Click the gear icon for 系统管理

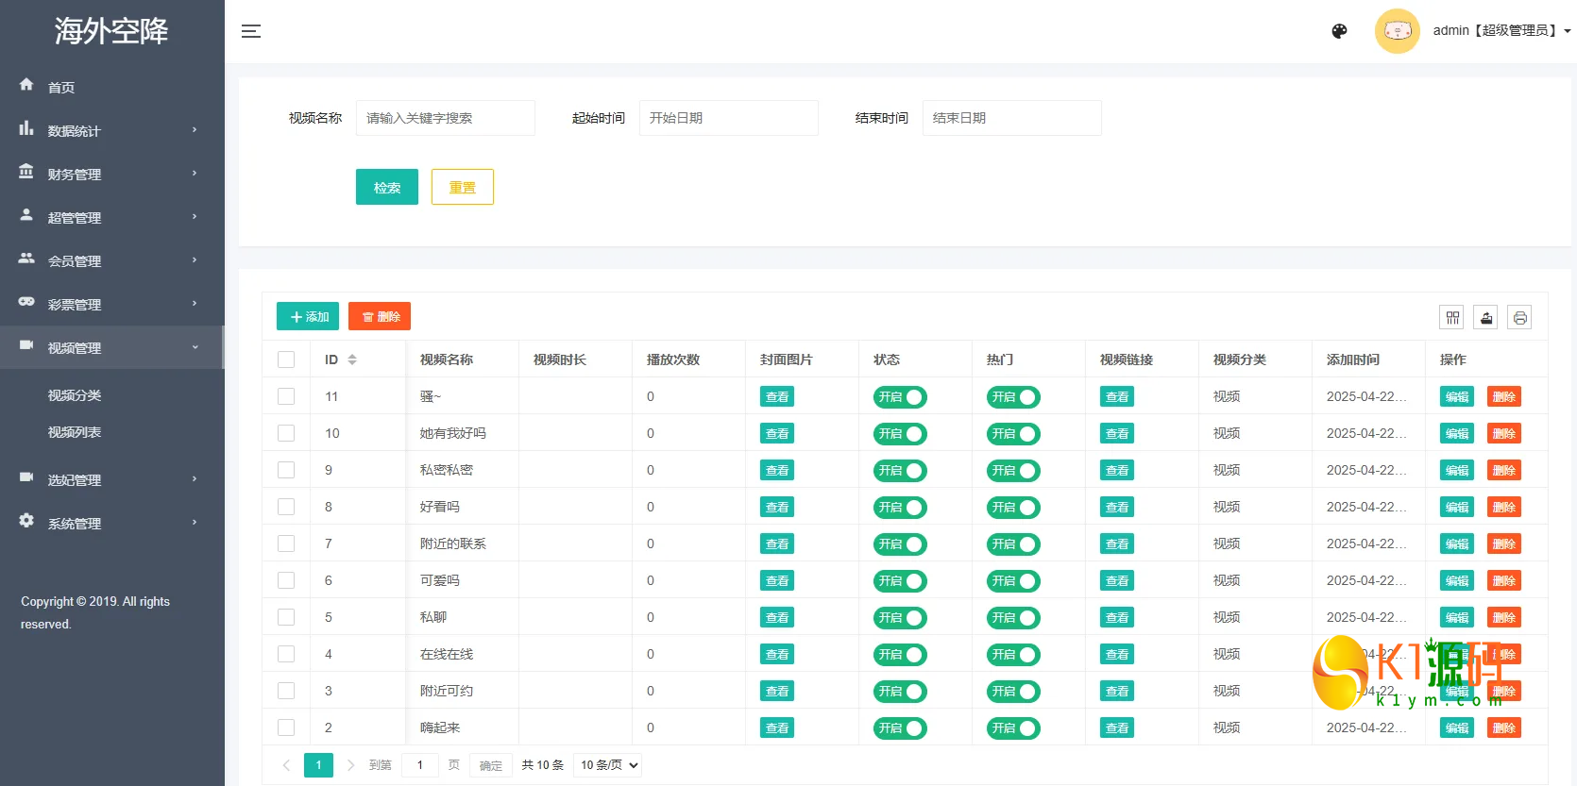click(x=26, y=521)
